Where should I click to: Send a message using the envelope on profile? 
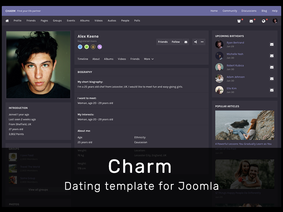click(x=186, y=42)
